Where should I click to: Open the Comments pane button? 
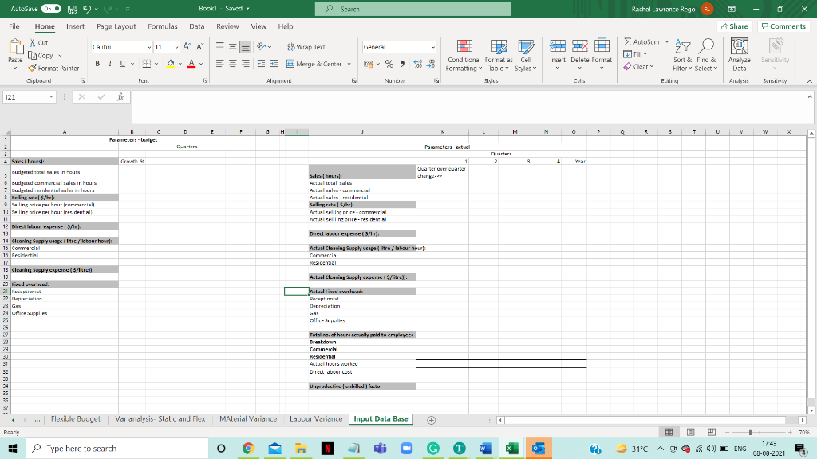point(783,26)
